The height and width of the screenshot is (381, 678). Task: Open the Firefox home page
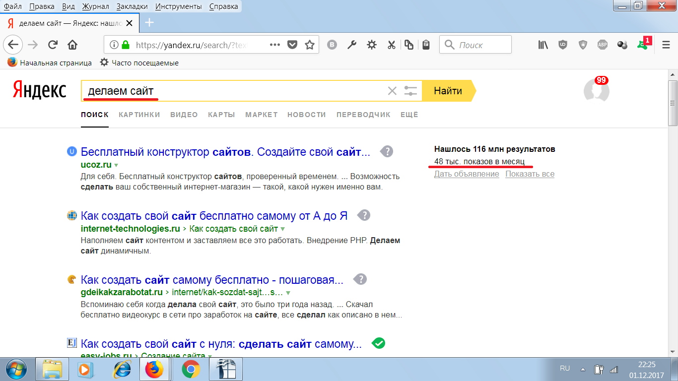pyautogui.click(x=72, y=45)
